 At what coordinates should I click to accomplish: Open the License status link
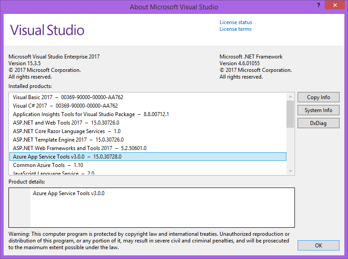[x=236, y=22]
